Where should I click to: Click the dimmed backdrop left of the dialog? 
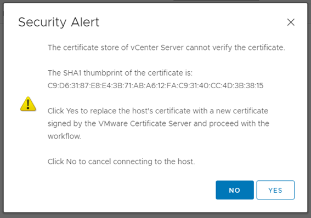(2, 109)
